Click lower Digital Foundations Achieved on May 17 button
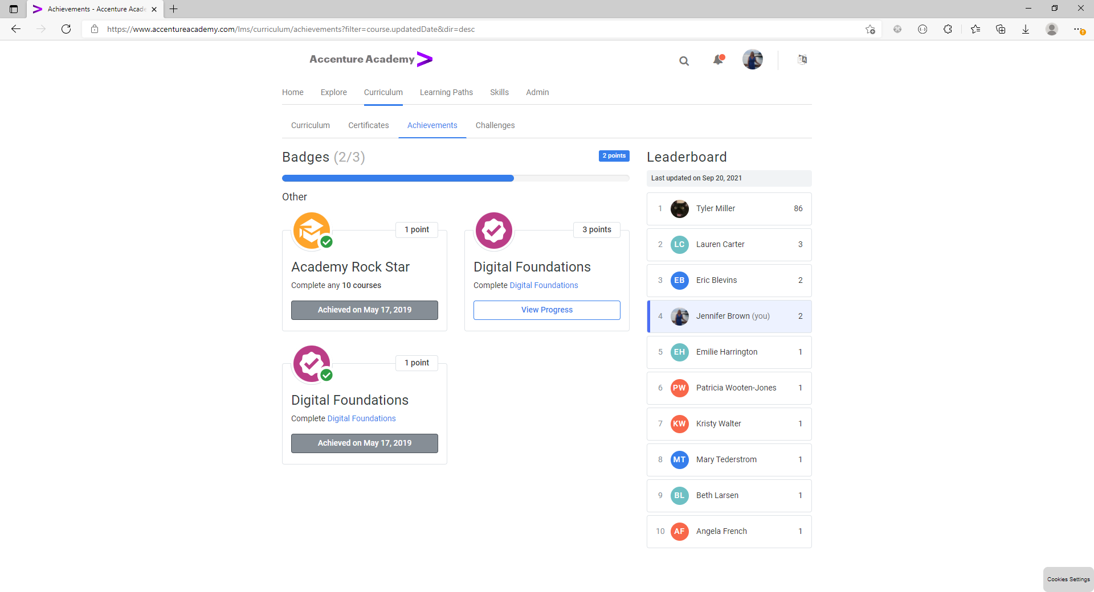 pyautogui.click(x=365, y=443)
